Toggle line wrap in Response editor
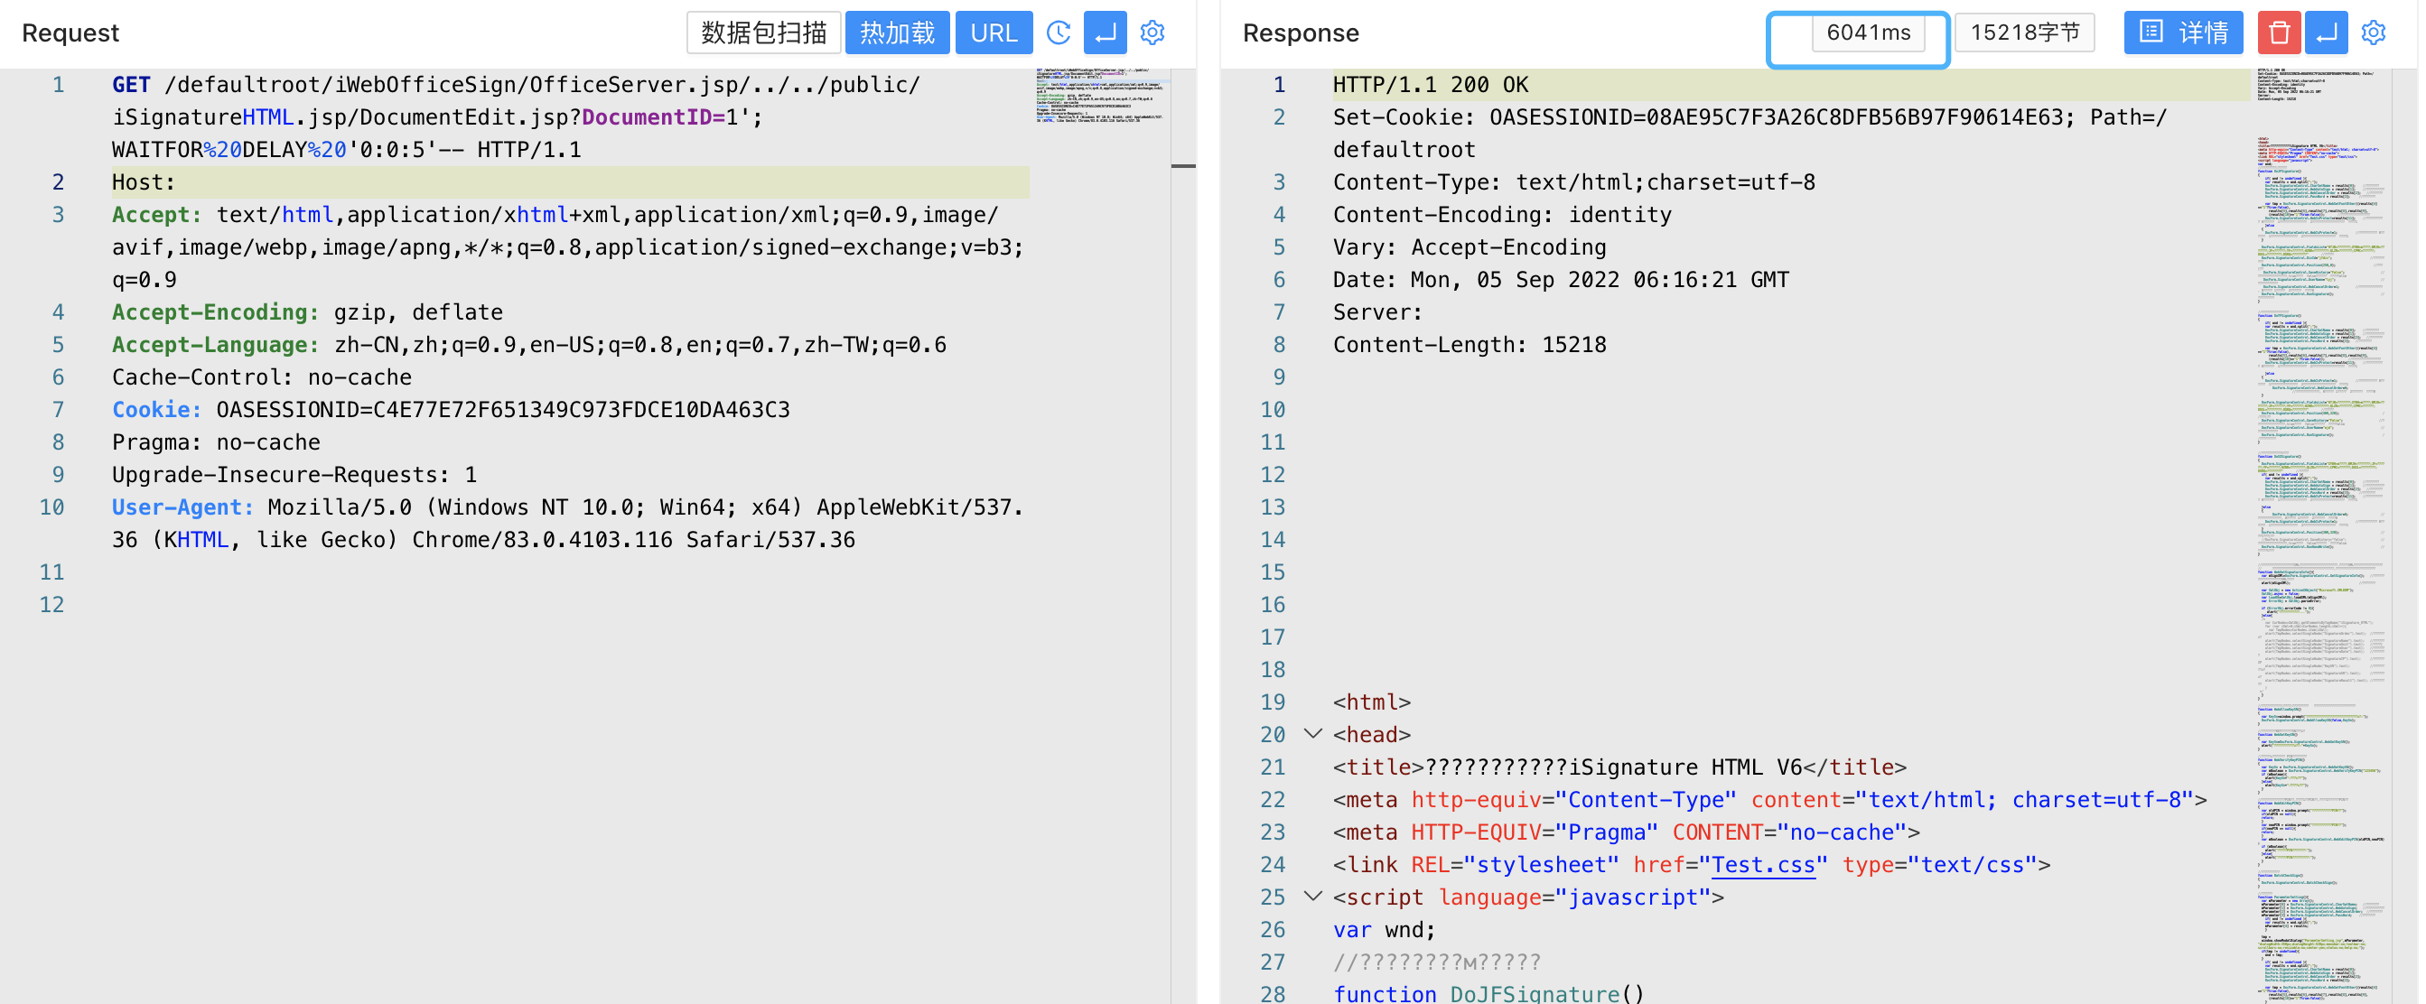Screen dimensions: 2426x1004 pyautogui.click(x=2325, y=33)
